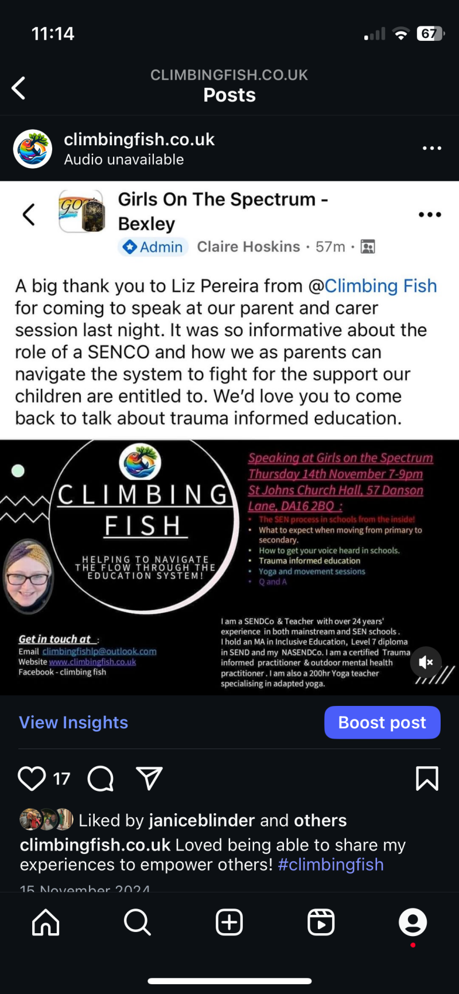Open comments with the speech bubble icon
This screenshot has width=459, height=994.
point(100,779)
